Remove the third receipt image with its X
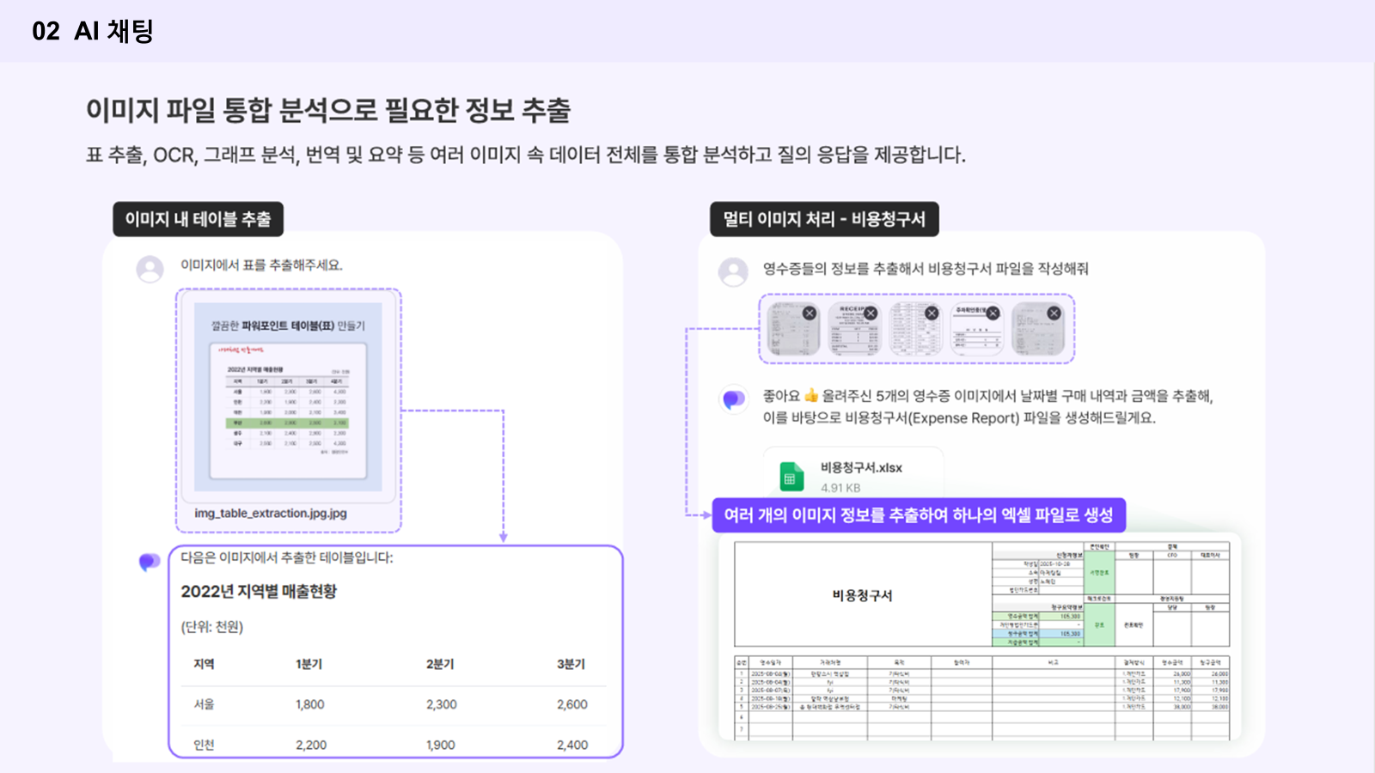Image resolution: width=1375 pixels, height=773 pixels. (x=932, y=313)
